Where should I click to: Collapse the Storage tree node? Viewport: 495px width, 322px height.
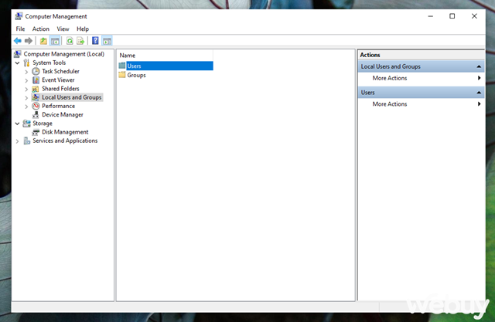point(18,124)
